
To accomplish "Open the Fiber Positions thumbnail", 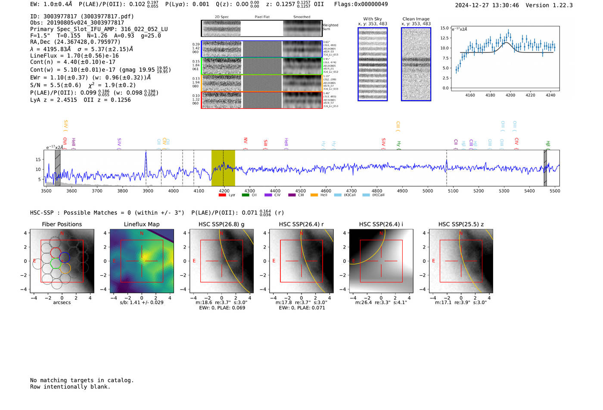I will (x=62, y=261).
